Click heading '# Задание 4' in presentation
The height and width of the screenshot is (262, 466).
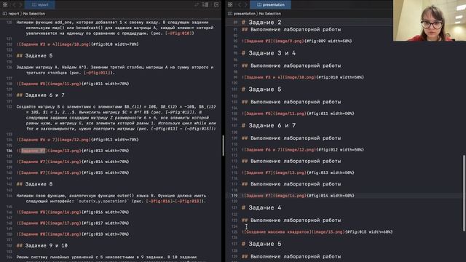click(261, 207)
